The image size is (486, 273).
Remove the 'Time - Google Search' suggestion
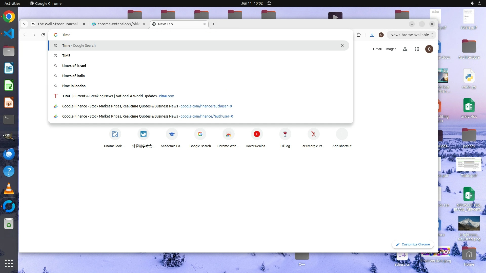pyautogui.click(x=342, y=45)
